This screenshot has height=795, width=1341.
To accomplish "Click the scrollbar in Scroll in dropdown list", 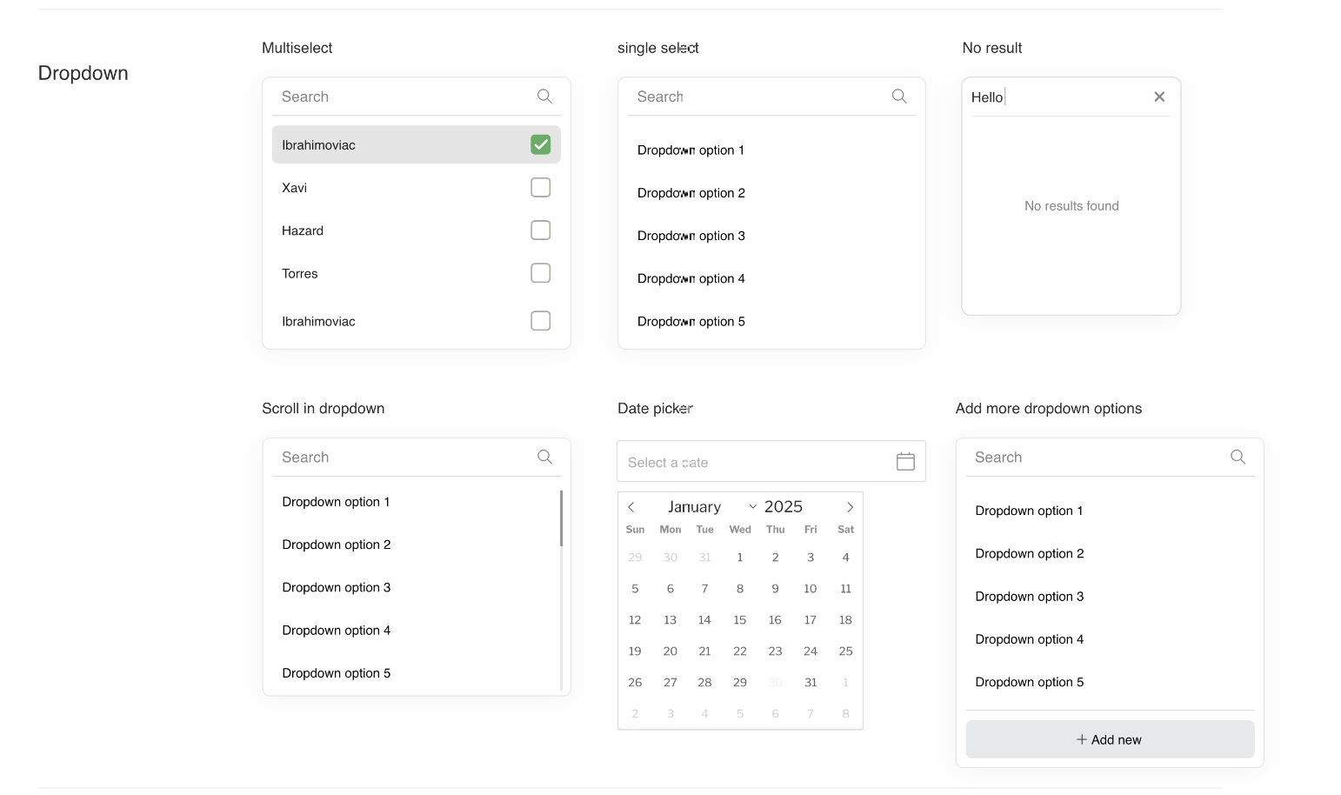I will 561,519.
